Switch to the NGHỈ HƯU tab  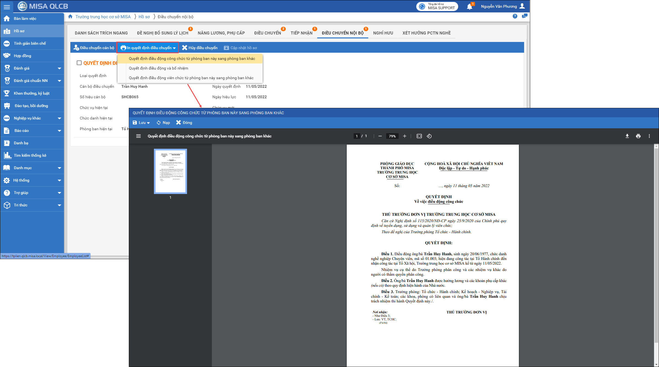click(x=383, y=33)
